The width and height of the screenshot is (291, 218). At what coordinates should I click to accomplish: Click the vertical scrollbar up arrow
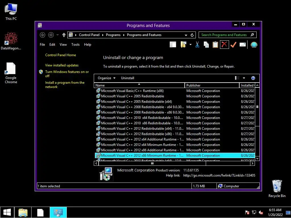click(x=257, y=85)
